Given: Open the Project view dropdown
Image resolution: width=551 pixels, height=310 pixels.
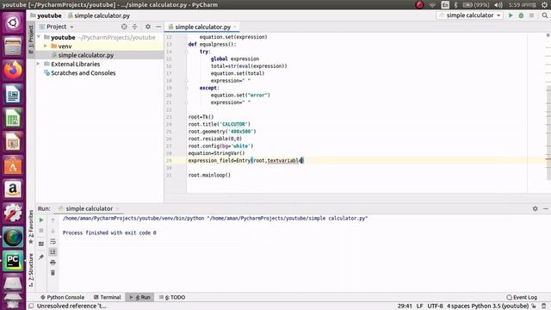Looking at the screenshot, I should coord(56,27).
